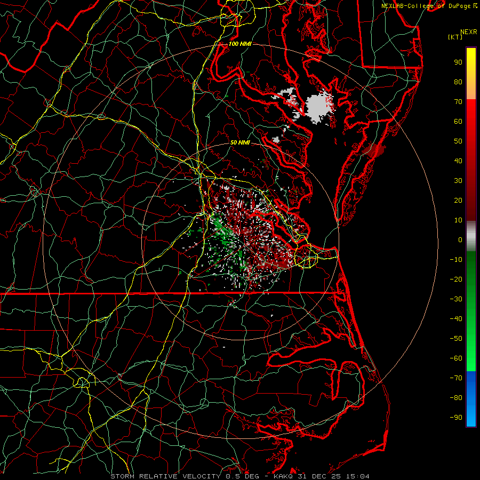Click the "50 NMI" range ring label
The image size is (480, 480).
click(240, 142)
